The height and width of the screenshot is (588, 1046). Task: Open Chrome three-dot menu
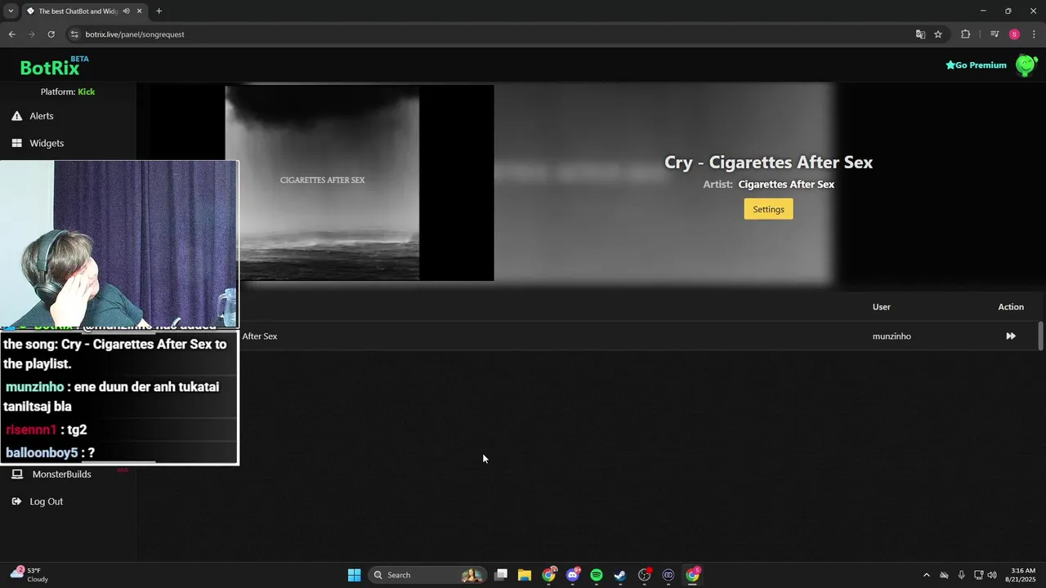(x=1035, y=34)
